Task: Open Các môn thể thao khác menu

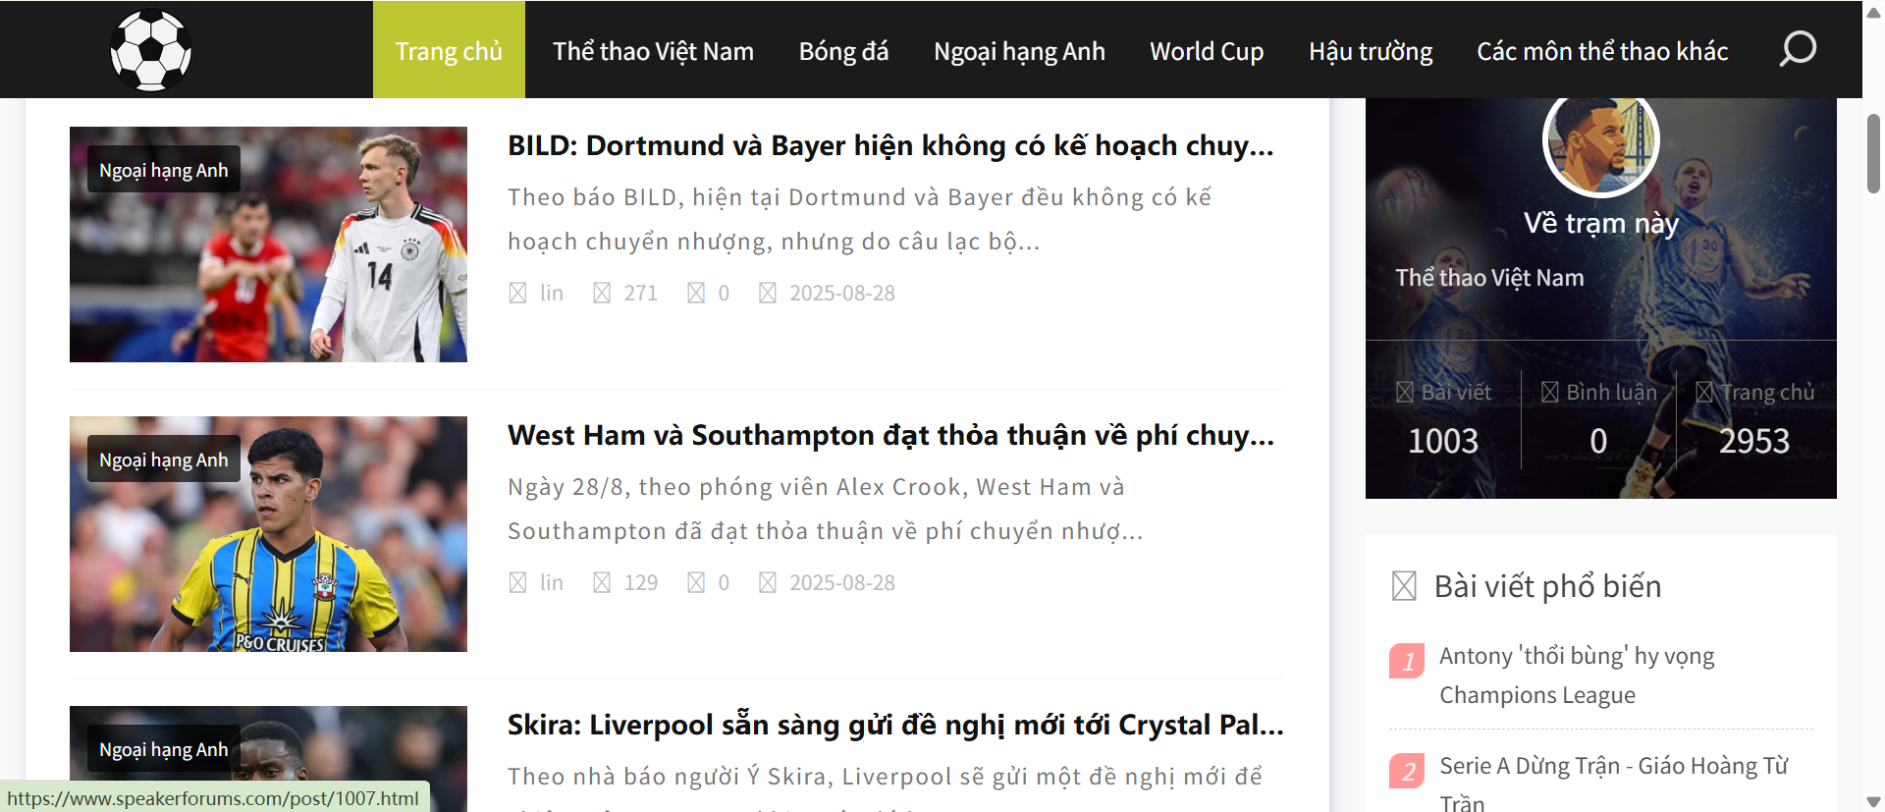Action: (1602, 51)
